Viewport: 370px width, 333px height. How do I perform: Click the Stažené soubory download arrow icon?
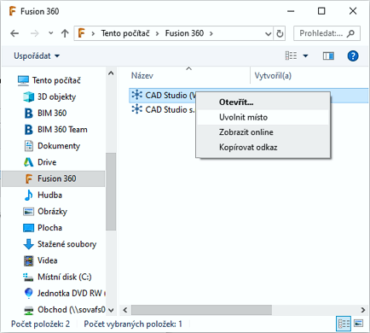click(28, 244)
